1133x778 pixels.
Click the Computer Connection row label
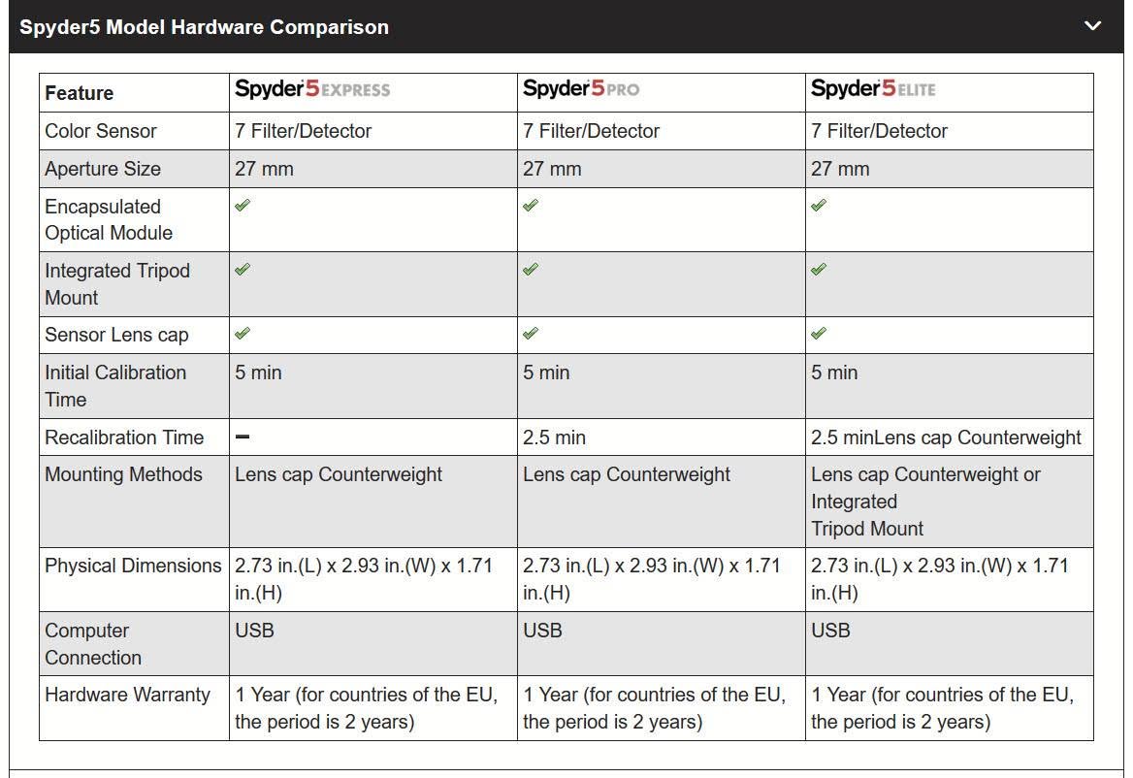[93, 643]
